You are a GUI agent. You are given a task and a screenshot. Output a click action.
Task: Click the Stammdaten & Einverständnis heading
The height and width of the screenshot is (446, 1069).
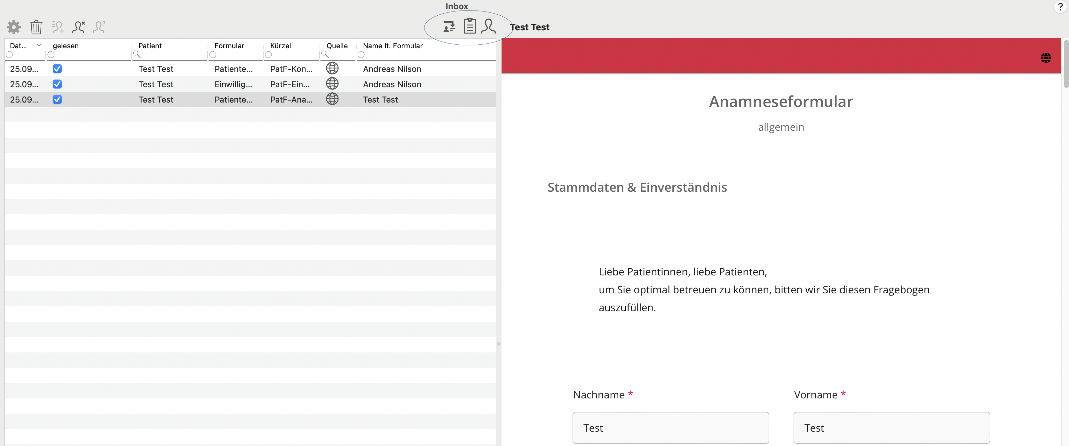pyautogui.click(x=637, y=187)
